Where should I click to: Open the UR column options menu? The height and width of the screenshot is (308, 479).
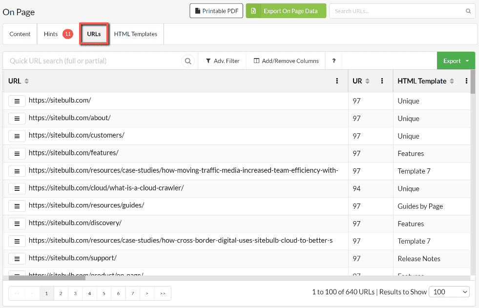tap(382, 81)
